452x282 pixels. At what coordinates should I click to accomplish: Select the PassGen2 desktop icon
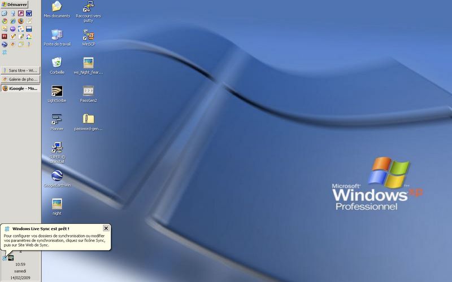coord(88,94)
